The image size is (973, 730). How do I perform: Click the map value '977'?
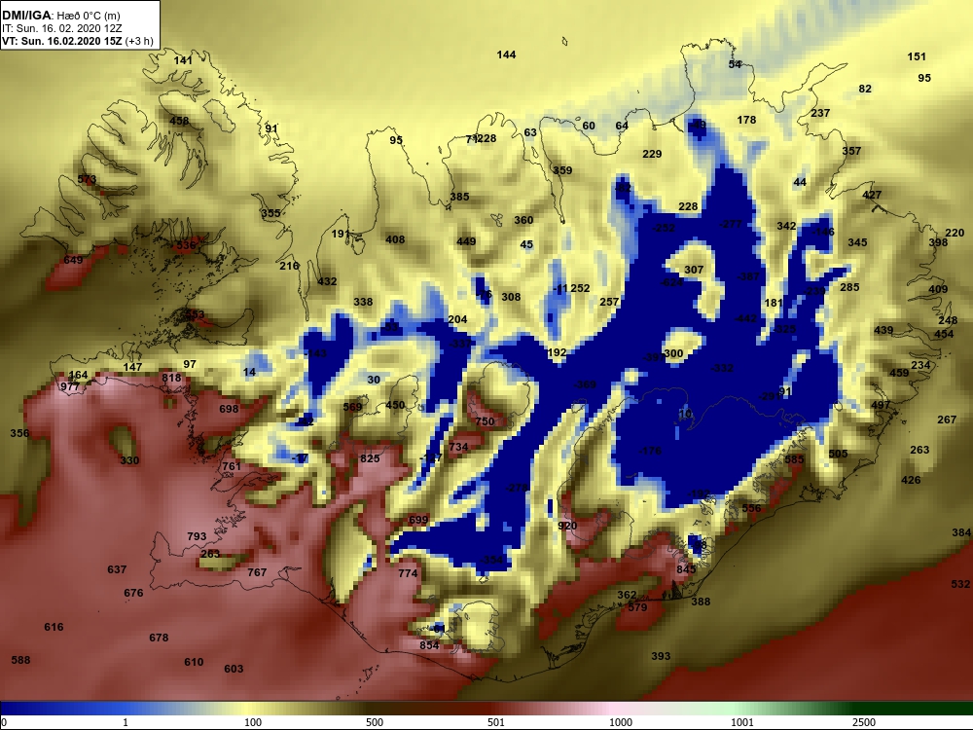tap(70, 386)
